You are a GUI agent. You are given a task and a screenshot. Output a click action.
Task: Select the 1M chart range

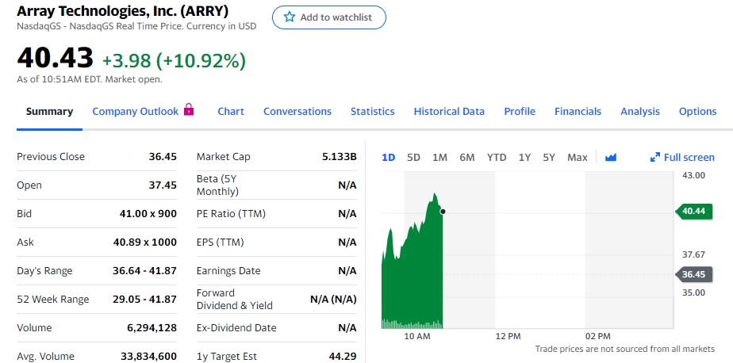(x=440, y=158)
